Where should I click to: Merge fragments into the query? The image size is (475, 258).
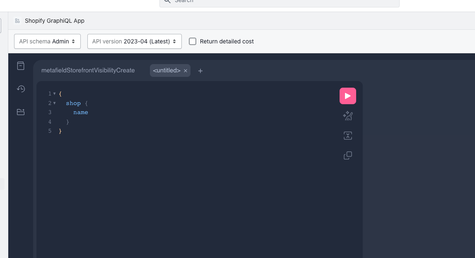(x=347, y=136)
